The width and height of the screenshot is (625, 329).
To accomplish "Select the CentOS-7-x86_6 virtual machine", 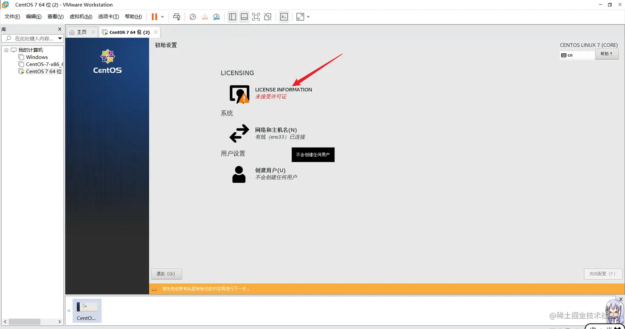I will pos(44,64).
